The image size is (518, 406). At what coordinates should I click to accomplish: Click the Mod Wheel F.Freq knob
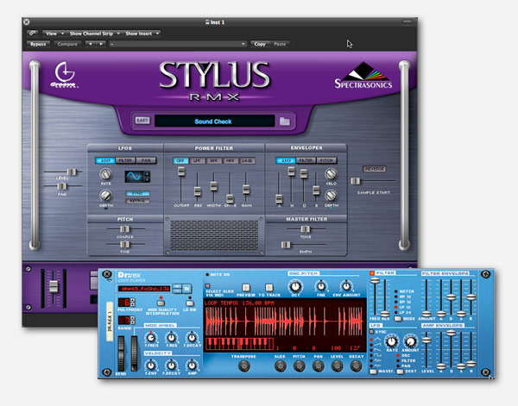tap(151, 338)
